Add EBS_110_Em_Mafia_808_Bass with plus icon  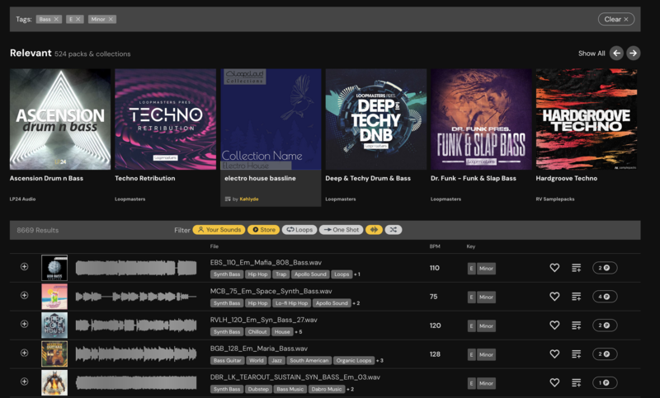click(x=25, y=266)
